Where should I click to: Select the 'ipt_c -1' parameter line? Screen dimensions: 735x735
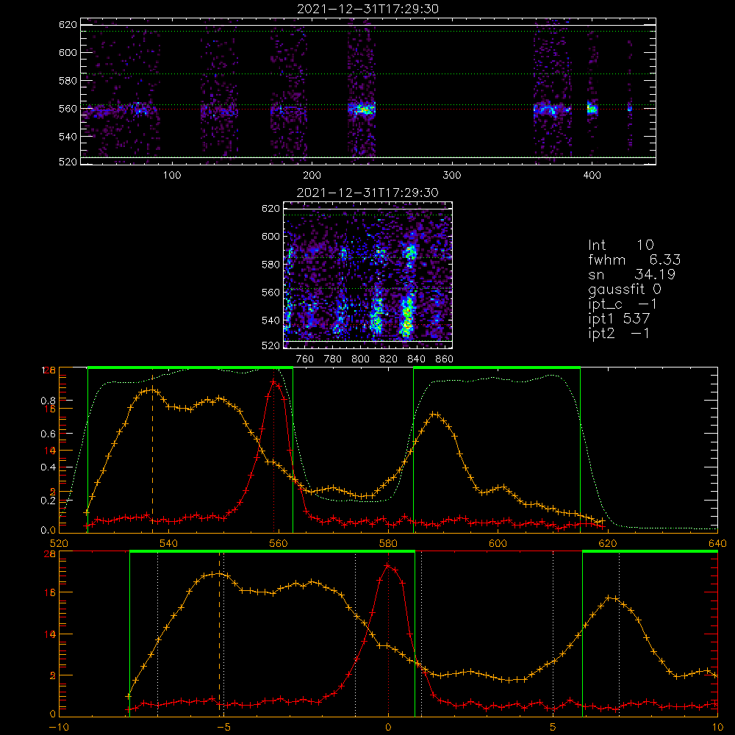click(623, 304)
